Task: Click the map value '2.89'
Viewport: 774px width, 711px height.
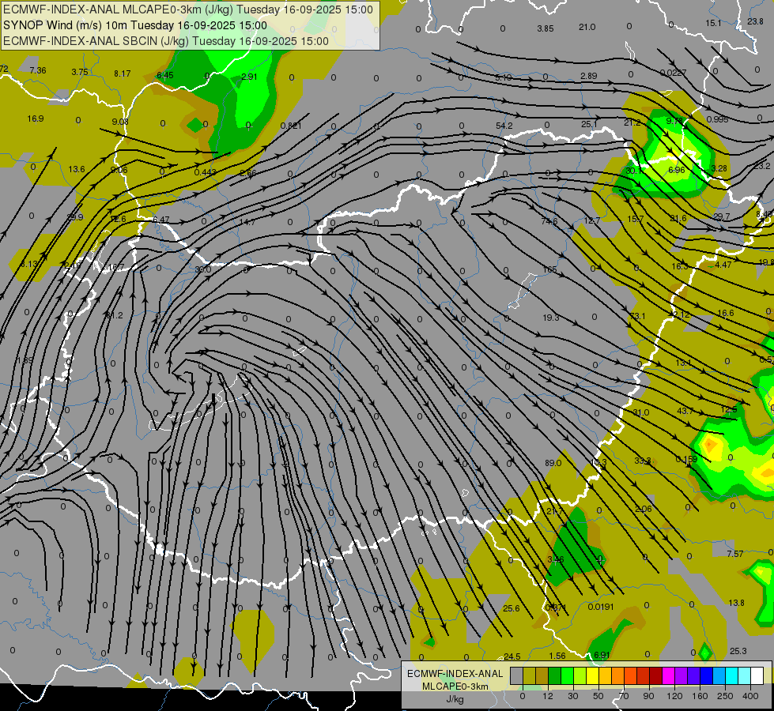Action: 589,76
